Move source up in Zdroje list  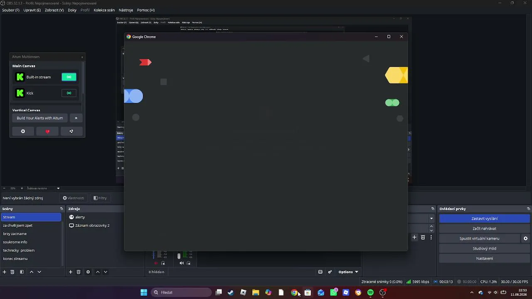click(x=98, y=272)
